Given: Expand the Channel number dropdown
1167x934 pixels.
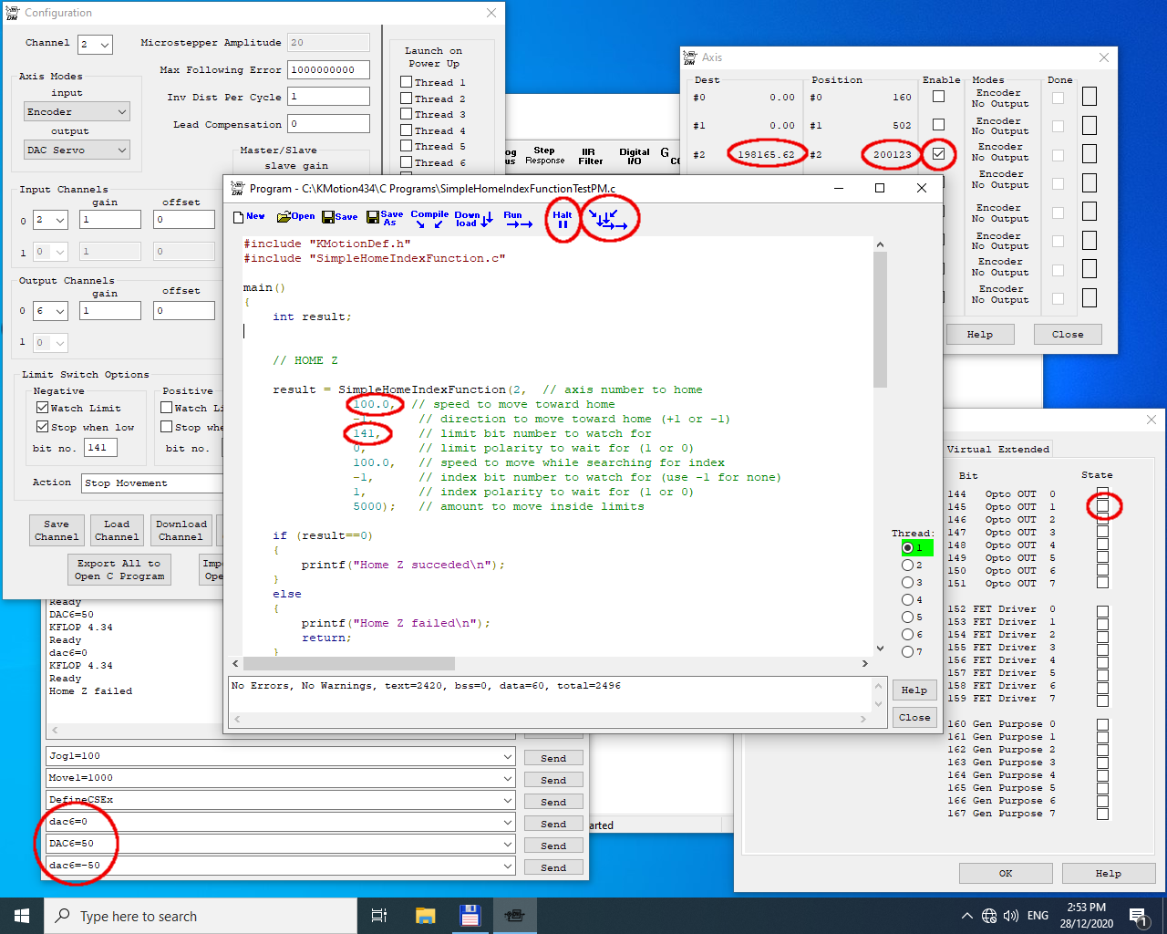Looking at the screenshot, I should 95,44.
